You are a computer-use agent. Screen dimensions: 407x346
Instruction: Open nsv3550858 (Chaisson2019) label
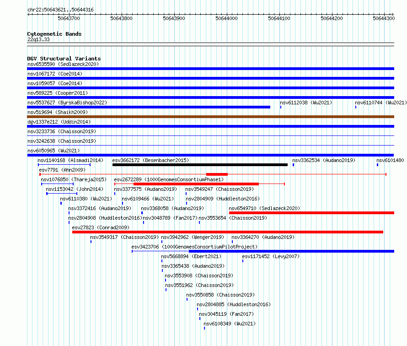pyautogui.click(x=220, y=295)
